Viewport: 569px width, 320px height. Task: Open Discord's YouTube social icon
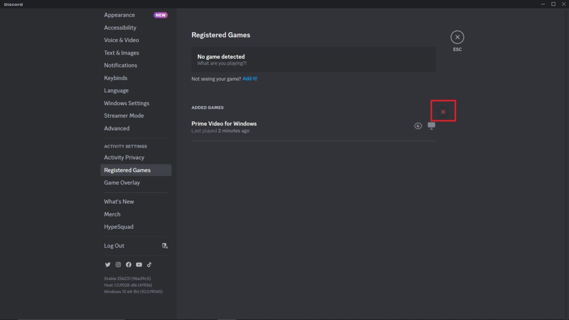(139, 264)
